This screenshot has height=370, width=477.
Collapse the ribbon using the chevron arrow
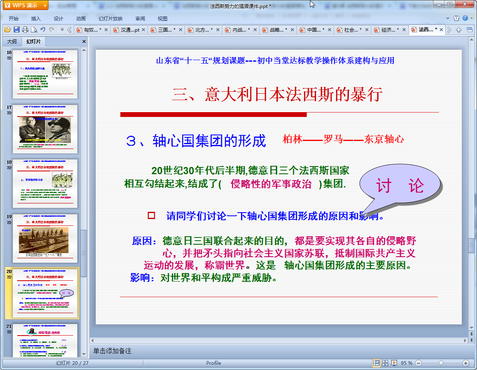click(447, 18)
